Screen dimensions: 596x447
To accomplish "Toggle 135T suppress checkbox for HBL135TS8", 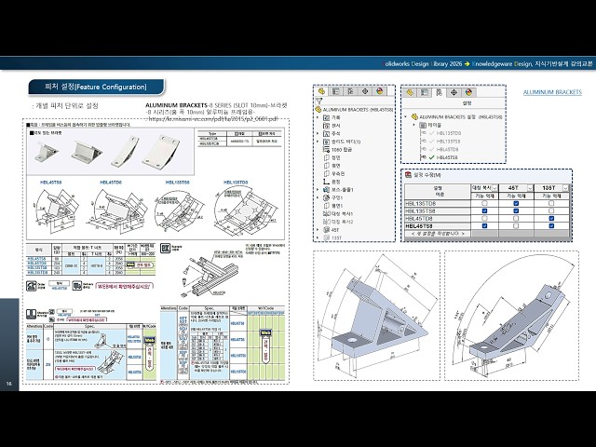I will (551, 210).
